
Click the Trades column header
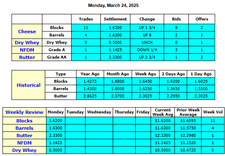tap(86, 19)
